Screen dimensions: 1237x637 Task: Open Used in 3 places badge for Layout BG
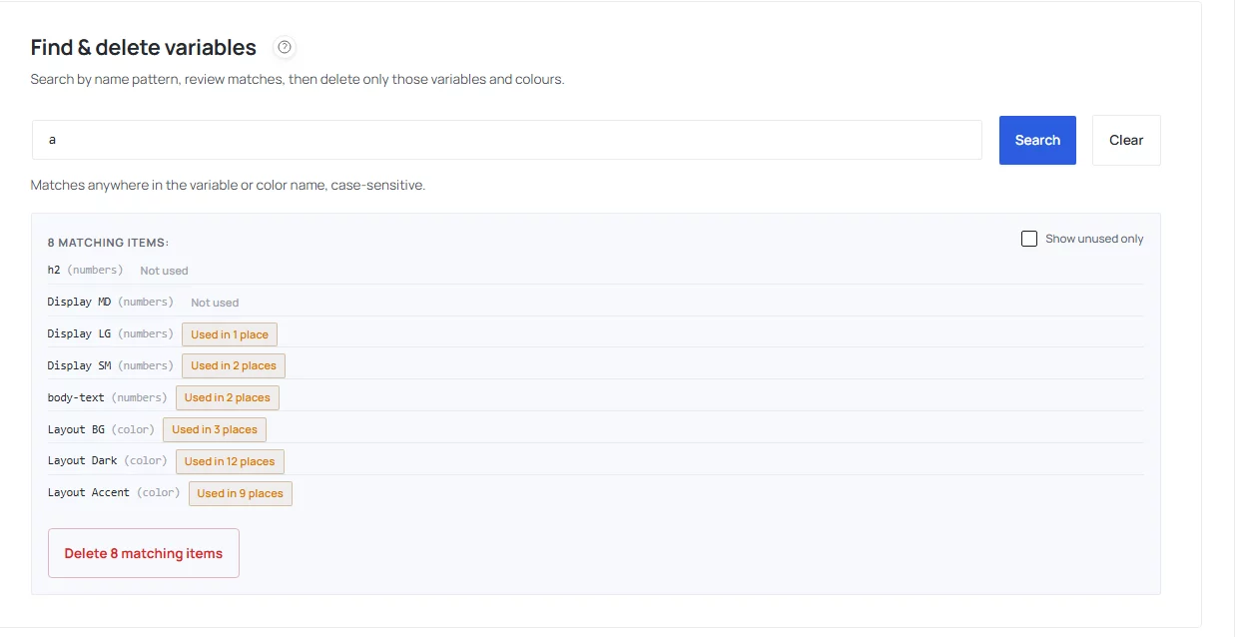pyautogui.click(x=215, y=430)
